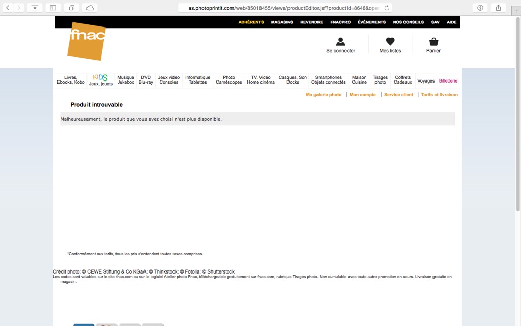This screenshot has height=326, width=521.
Task: Select Smartphones Objets connectés category
Action: 329,80
